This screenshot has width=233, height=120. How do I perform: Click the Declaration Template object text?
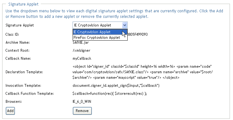(143, 72)
